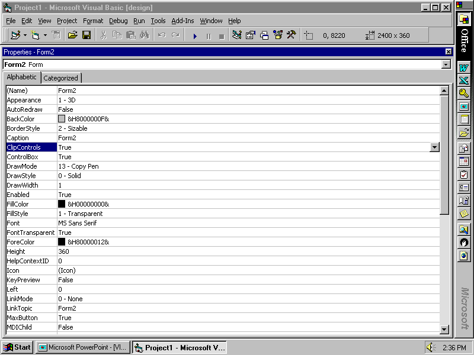Launch Microsoft Word from the Office shortcut bar
This screenshot has height=355, width=474.
[x=464, y=68]
